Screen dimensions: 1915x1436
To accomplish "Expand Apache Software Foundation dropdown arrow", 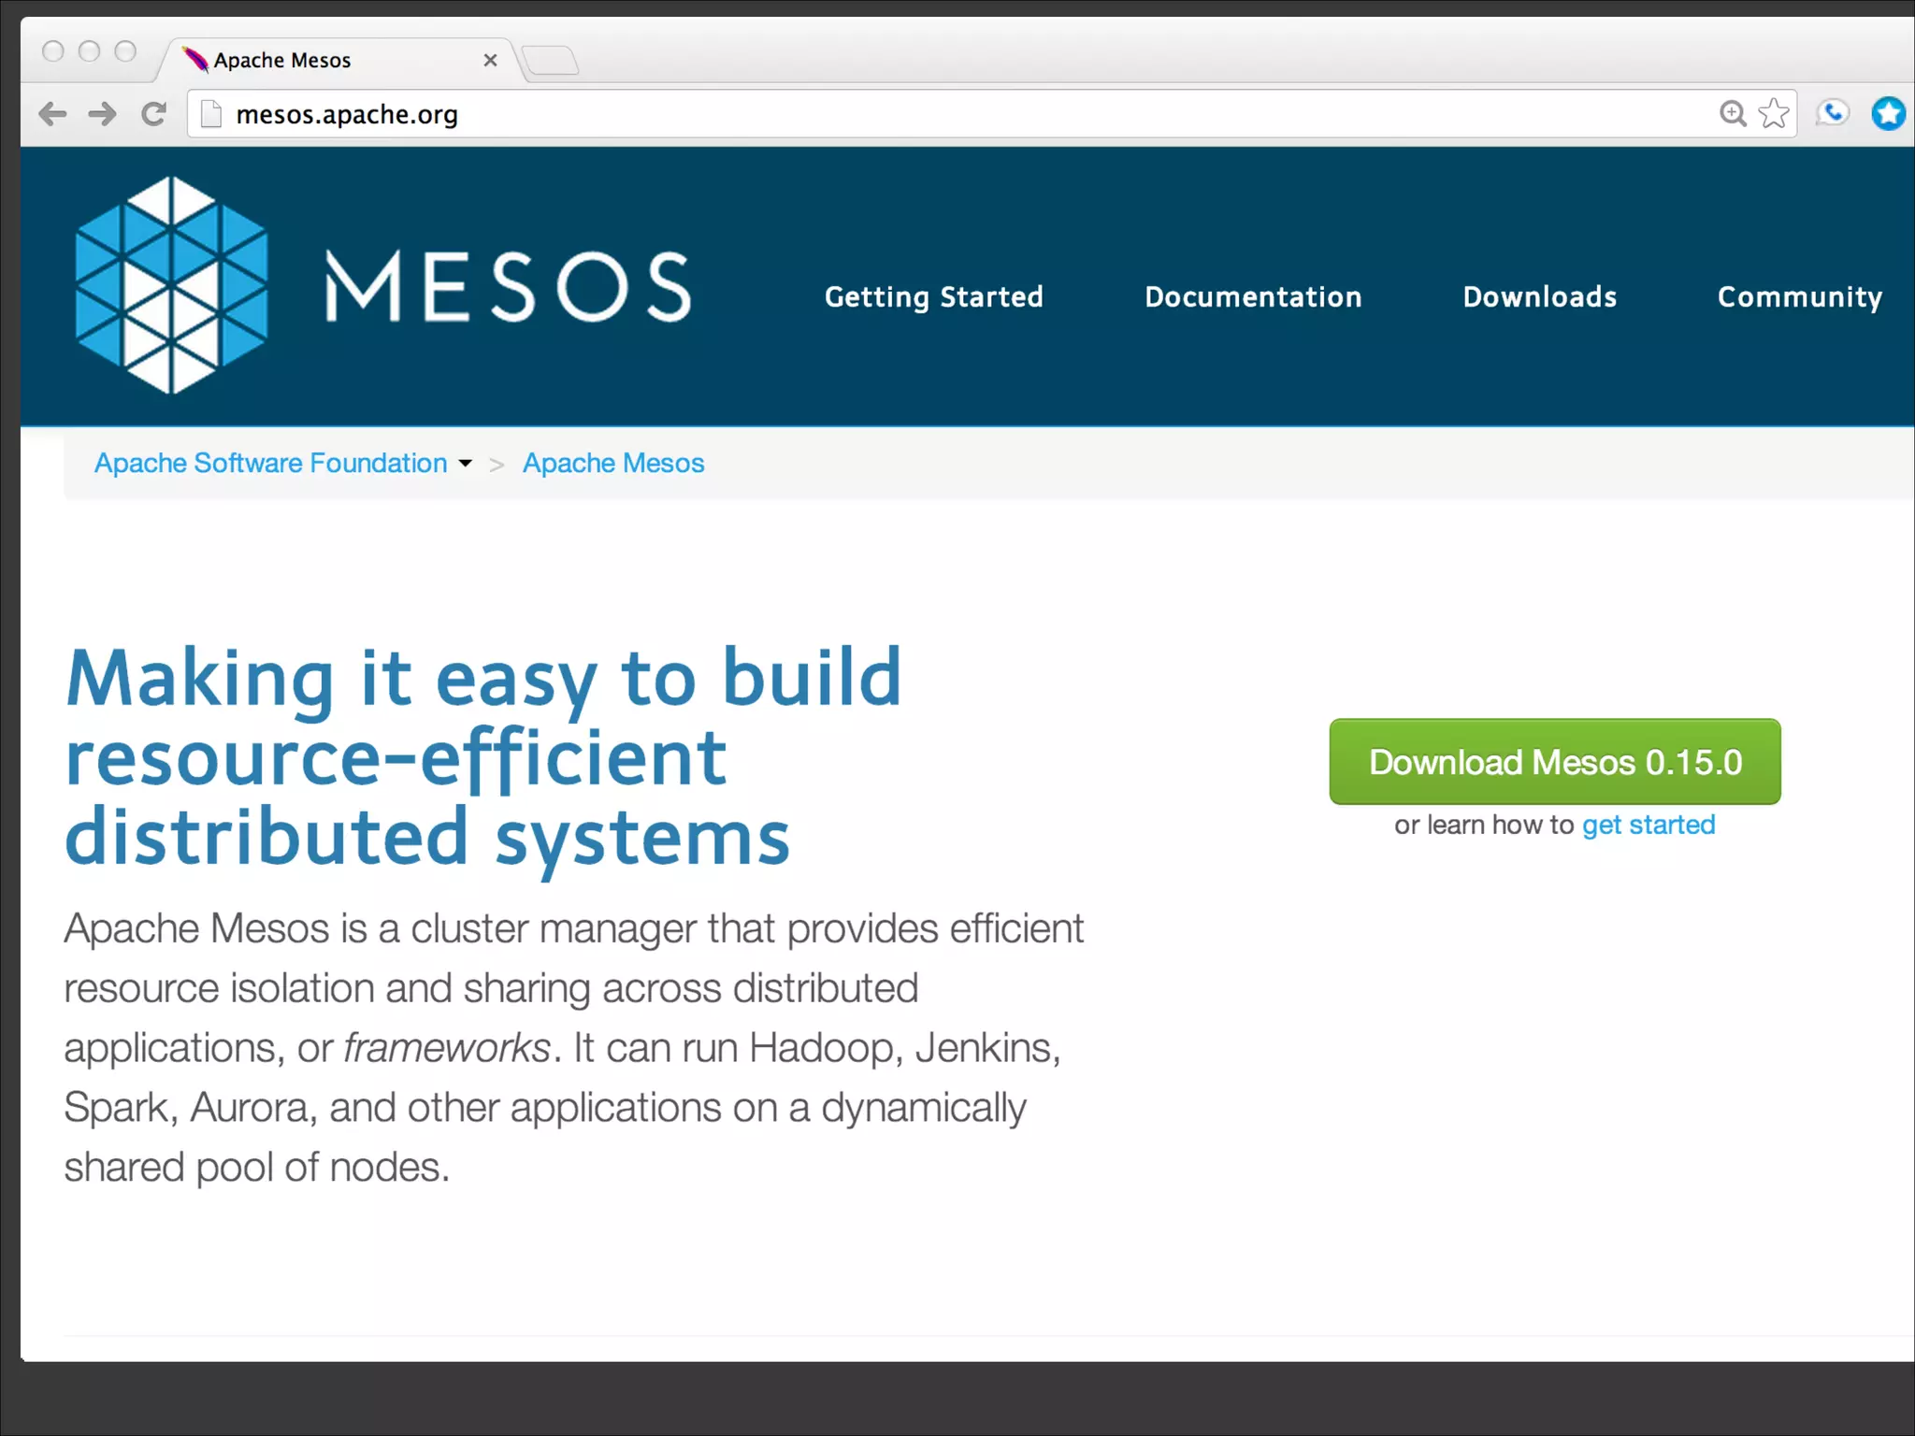I will (x=466, y=464).
